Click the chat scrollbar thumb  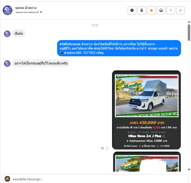click(189, 32)
